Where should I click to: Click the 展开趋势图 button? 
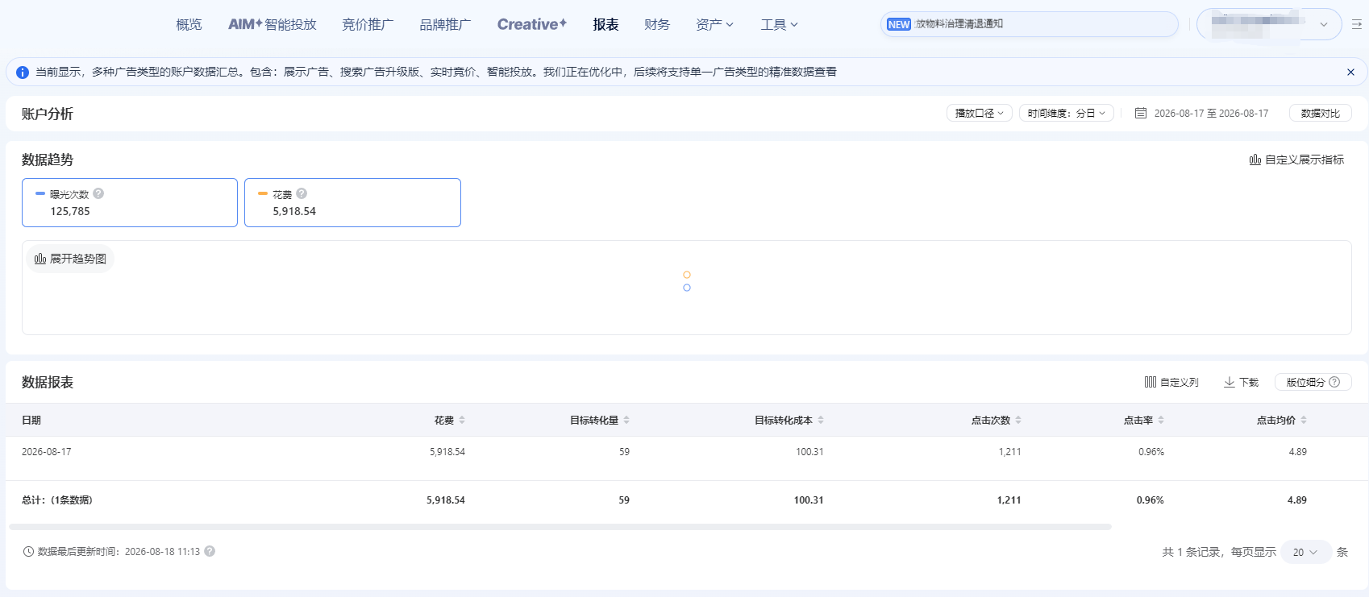click(71, 259)
